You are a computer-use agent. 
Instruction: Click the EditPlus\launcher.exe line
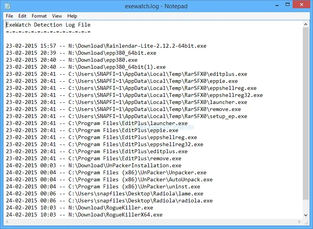click(97, 123)
